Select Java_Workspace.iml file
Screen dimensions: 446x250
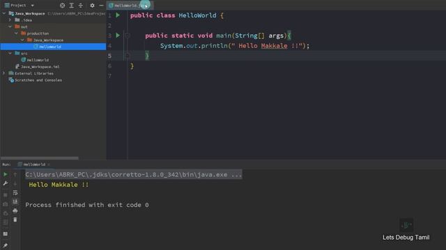(x=40, y=67)
